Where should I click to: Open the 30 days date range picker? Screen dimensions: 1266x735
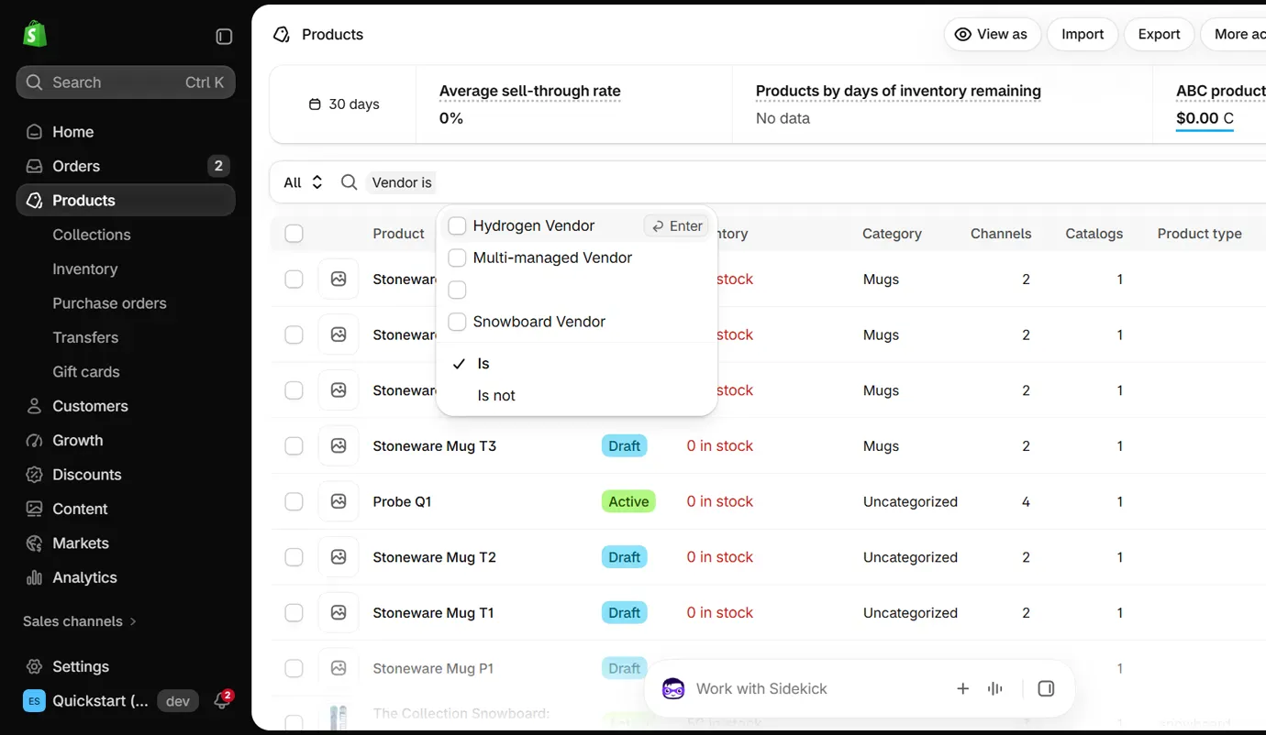pos(344,104)
